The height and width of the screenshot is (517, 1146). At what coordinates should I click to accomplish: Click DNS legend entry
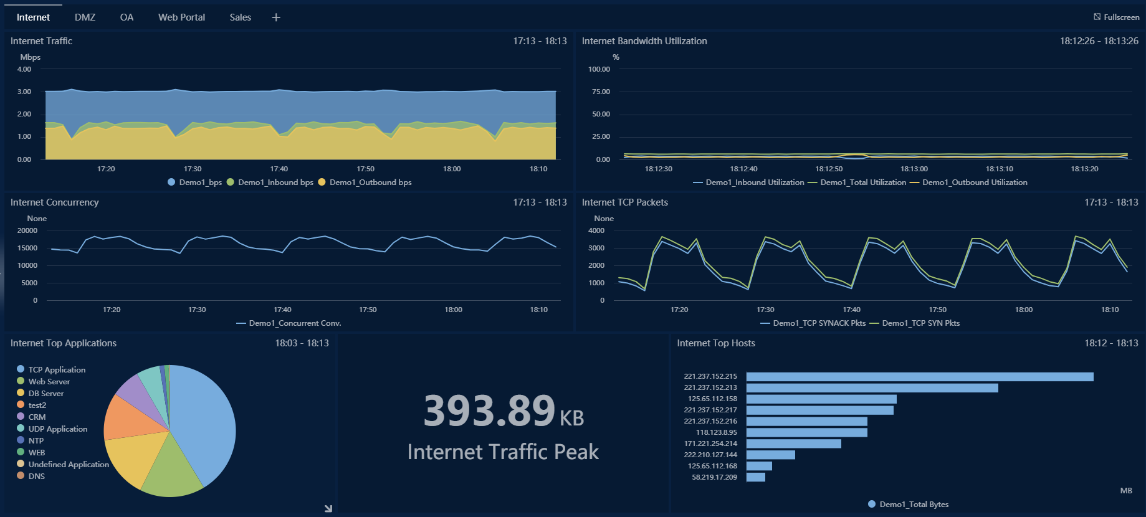(31, 476)
